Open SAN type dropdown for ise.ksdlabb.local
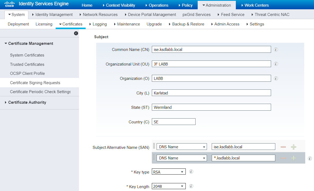 [182, 147]
